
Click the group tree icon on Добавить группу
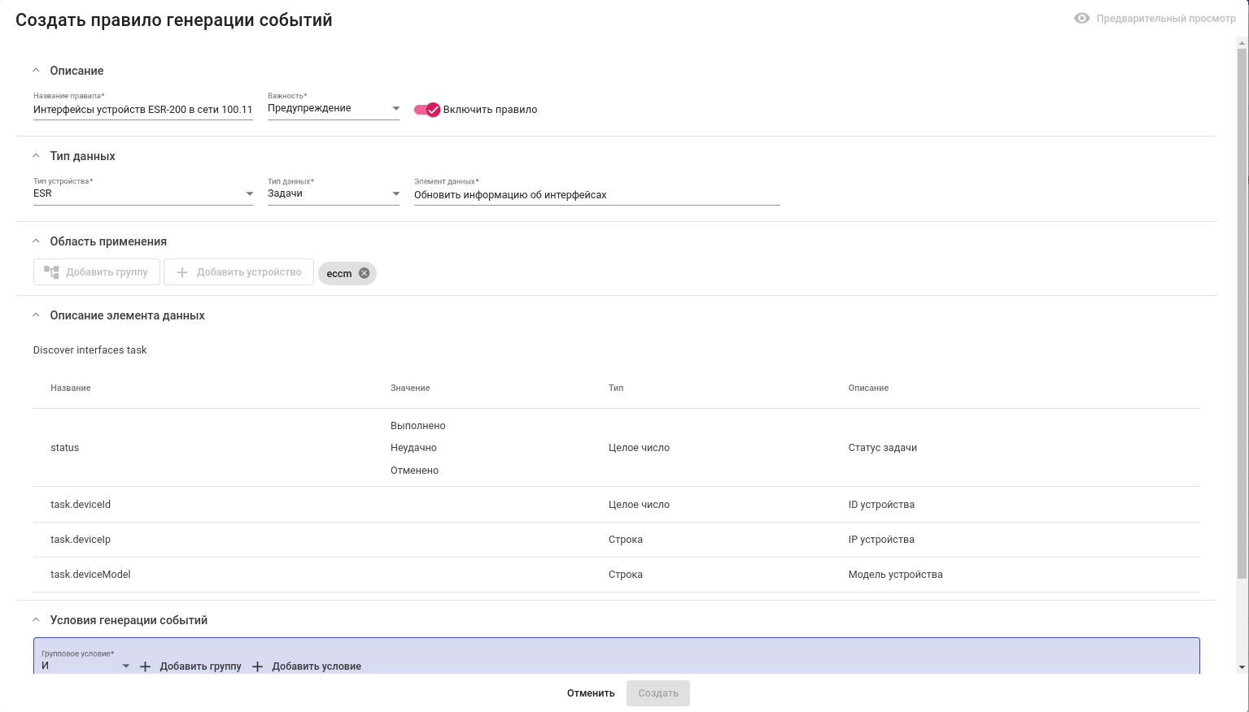pos(51,272)
